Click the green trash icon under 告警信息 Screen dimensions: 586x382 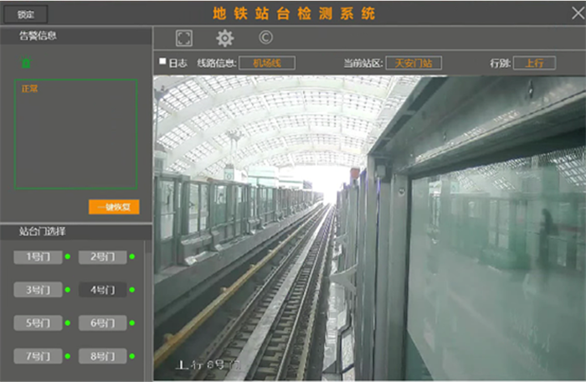pos(26,63)
